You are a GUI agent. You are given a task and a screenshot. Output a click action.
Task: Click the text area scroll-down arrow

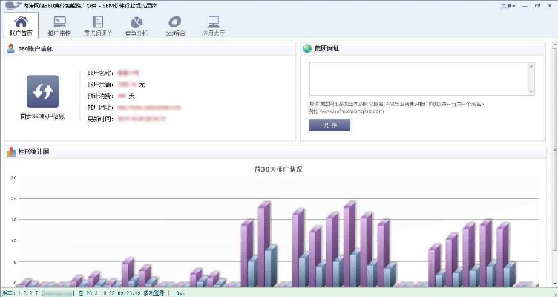point(531,91)
